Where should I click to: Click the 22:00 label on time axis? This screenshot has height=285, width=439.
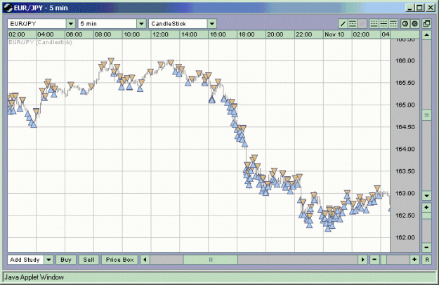pyautogui.click(x=303, y=34)
